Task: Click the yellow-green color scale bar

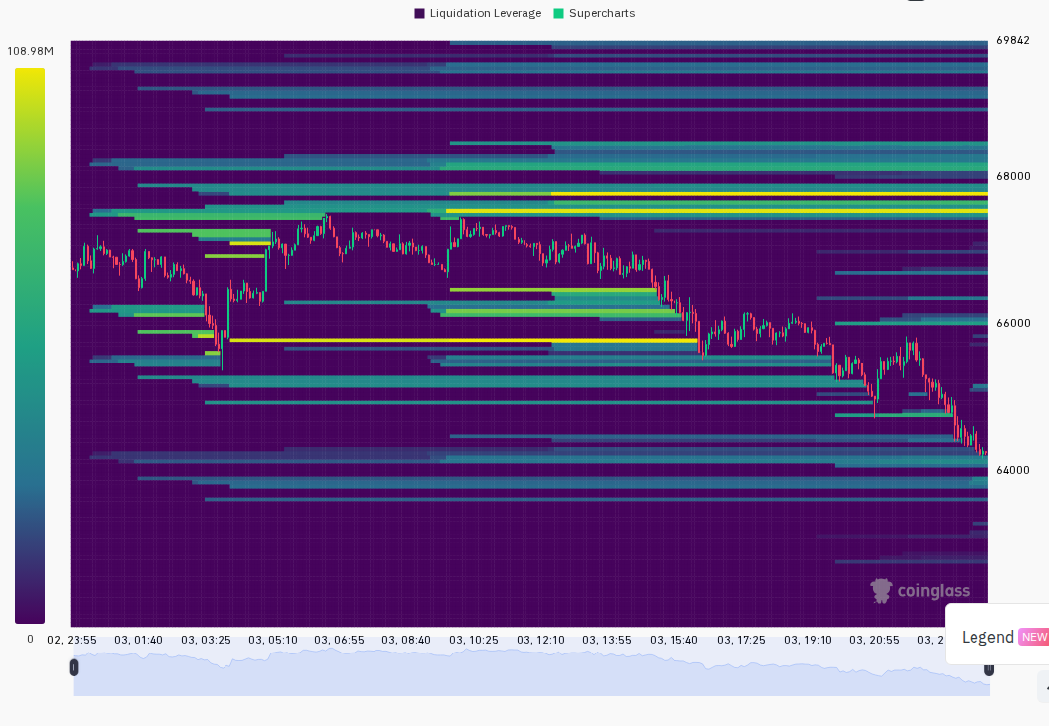Action: [x=30, y=346]
